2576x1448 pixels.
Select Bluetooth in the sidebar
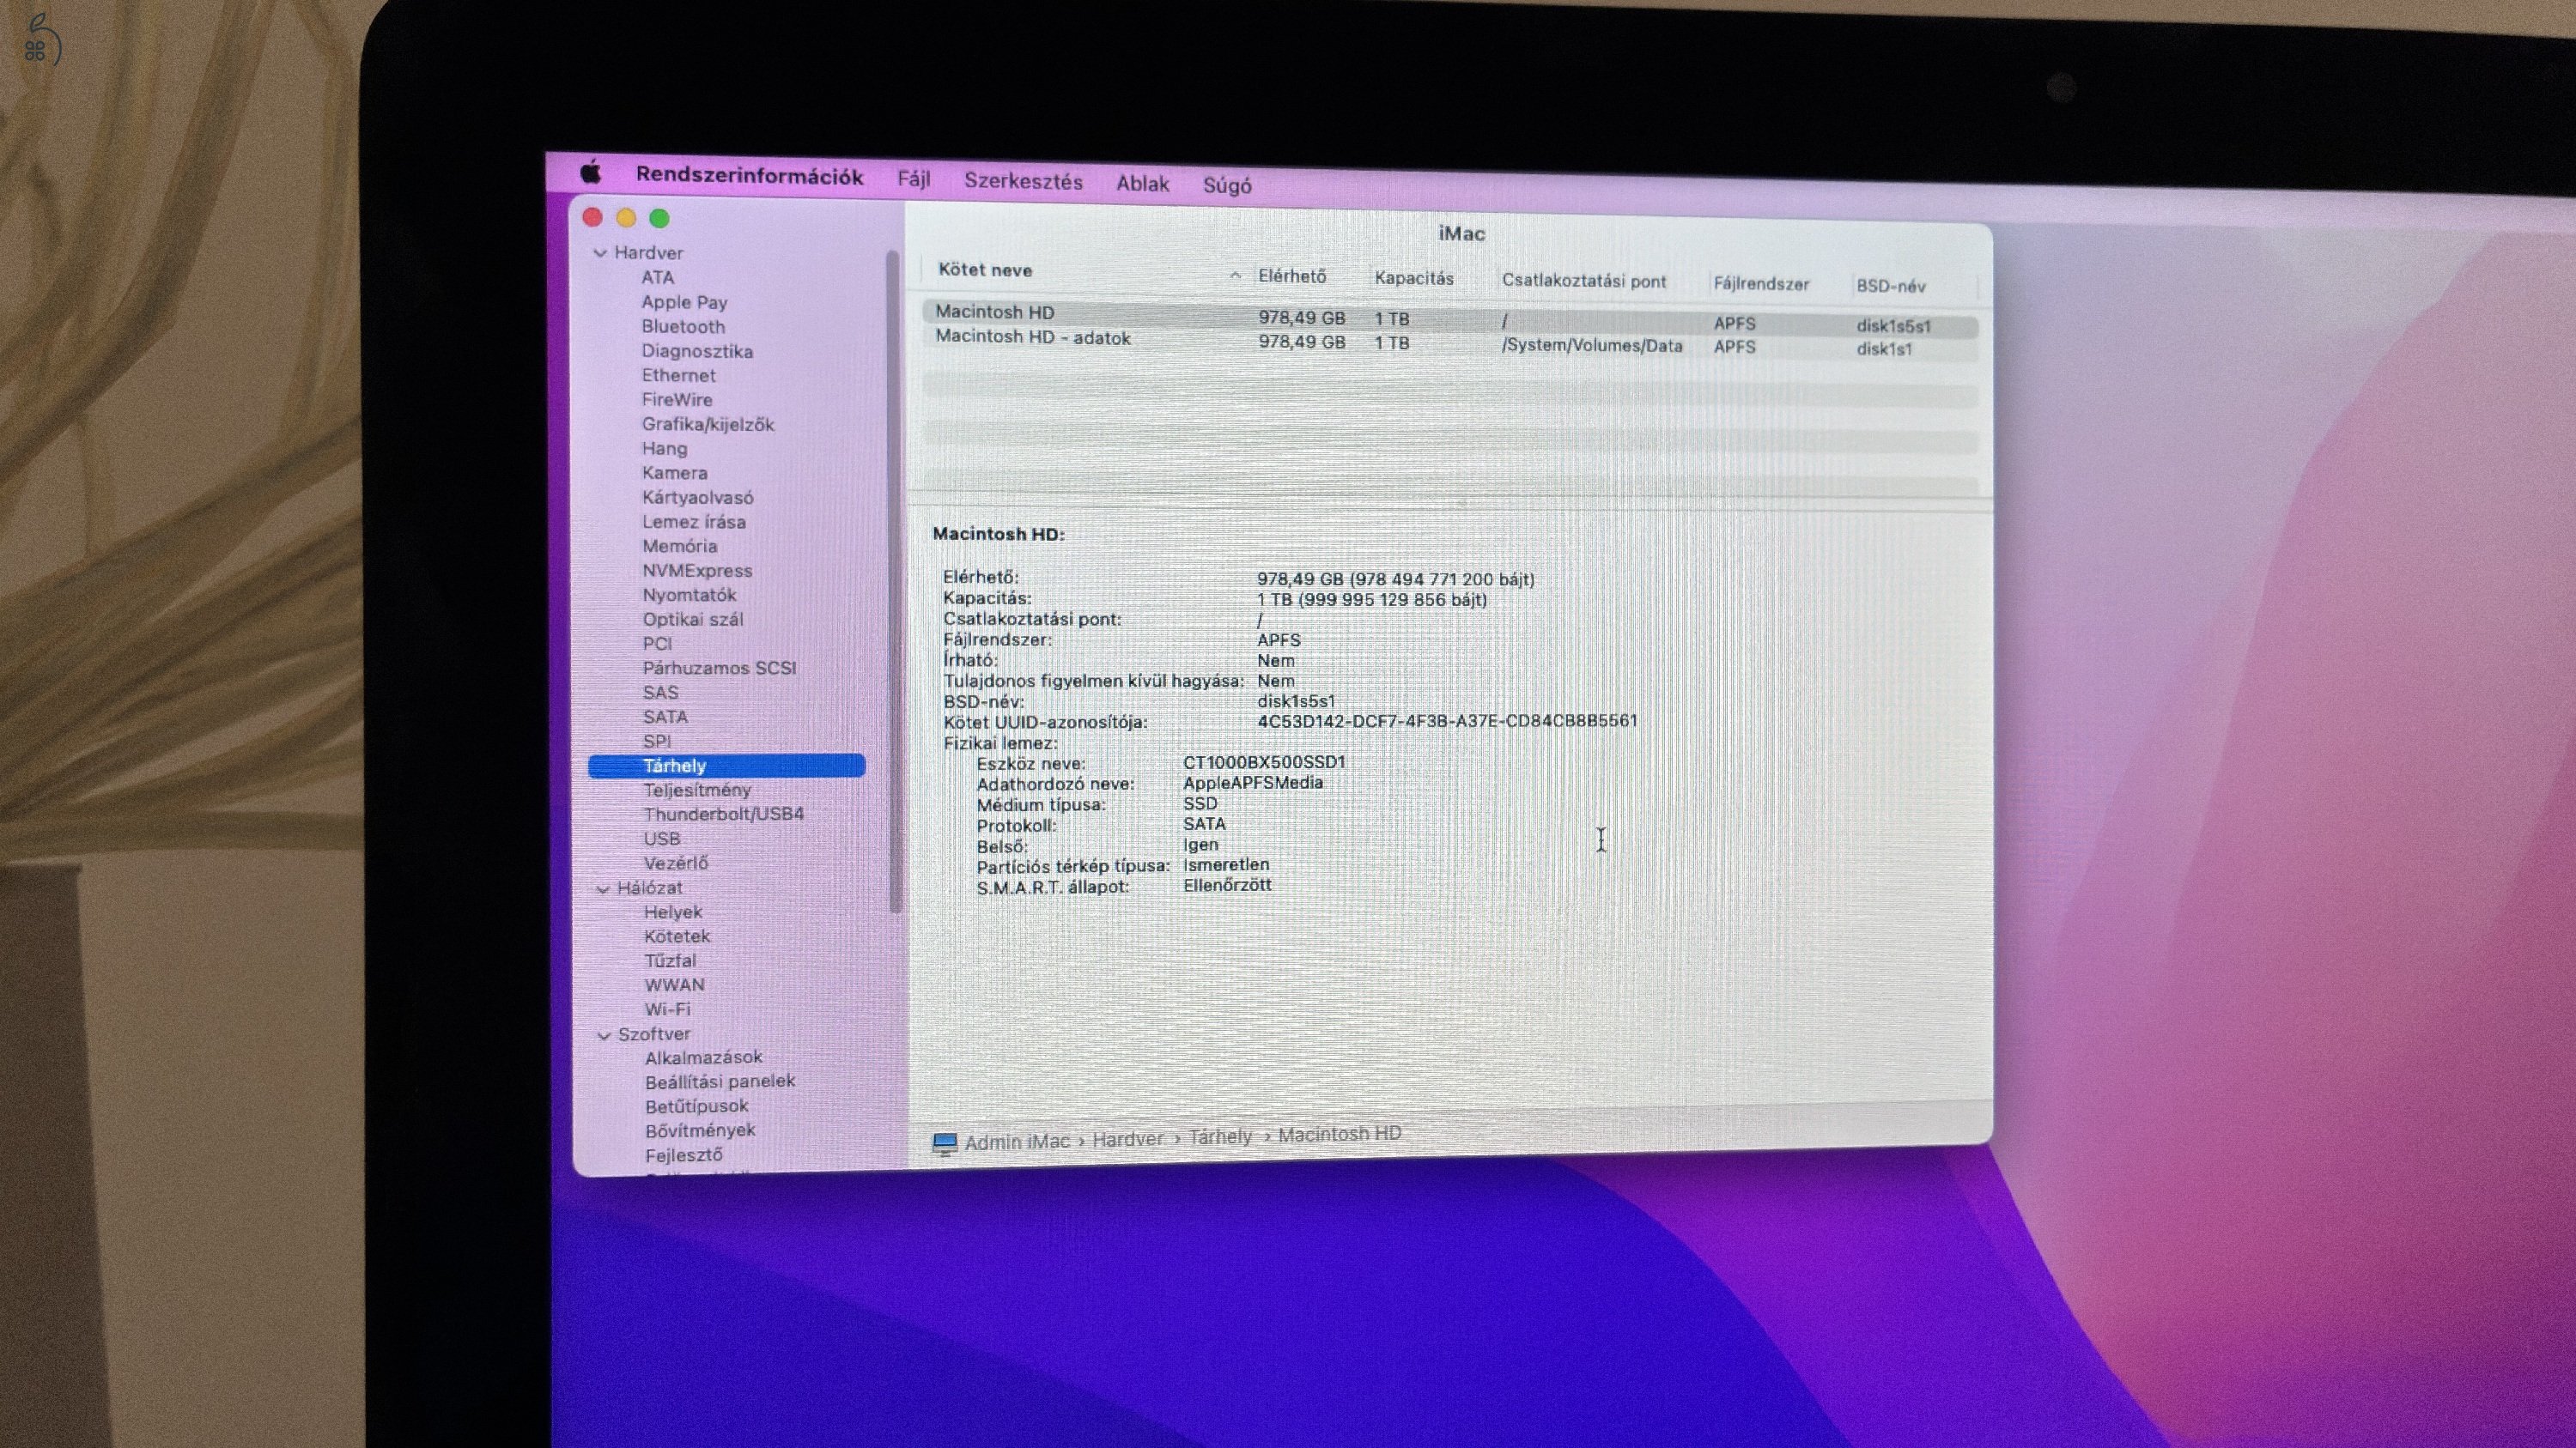pos(683,327)
